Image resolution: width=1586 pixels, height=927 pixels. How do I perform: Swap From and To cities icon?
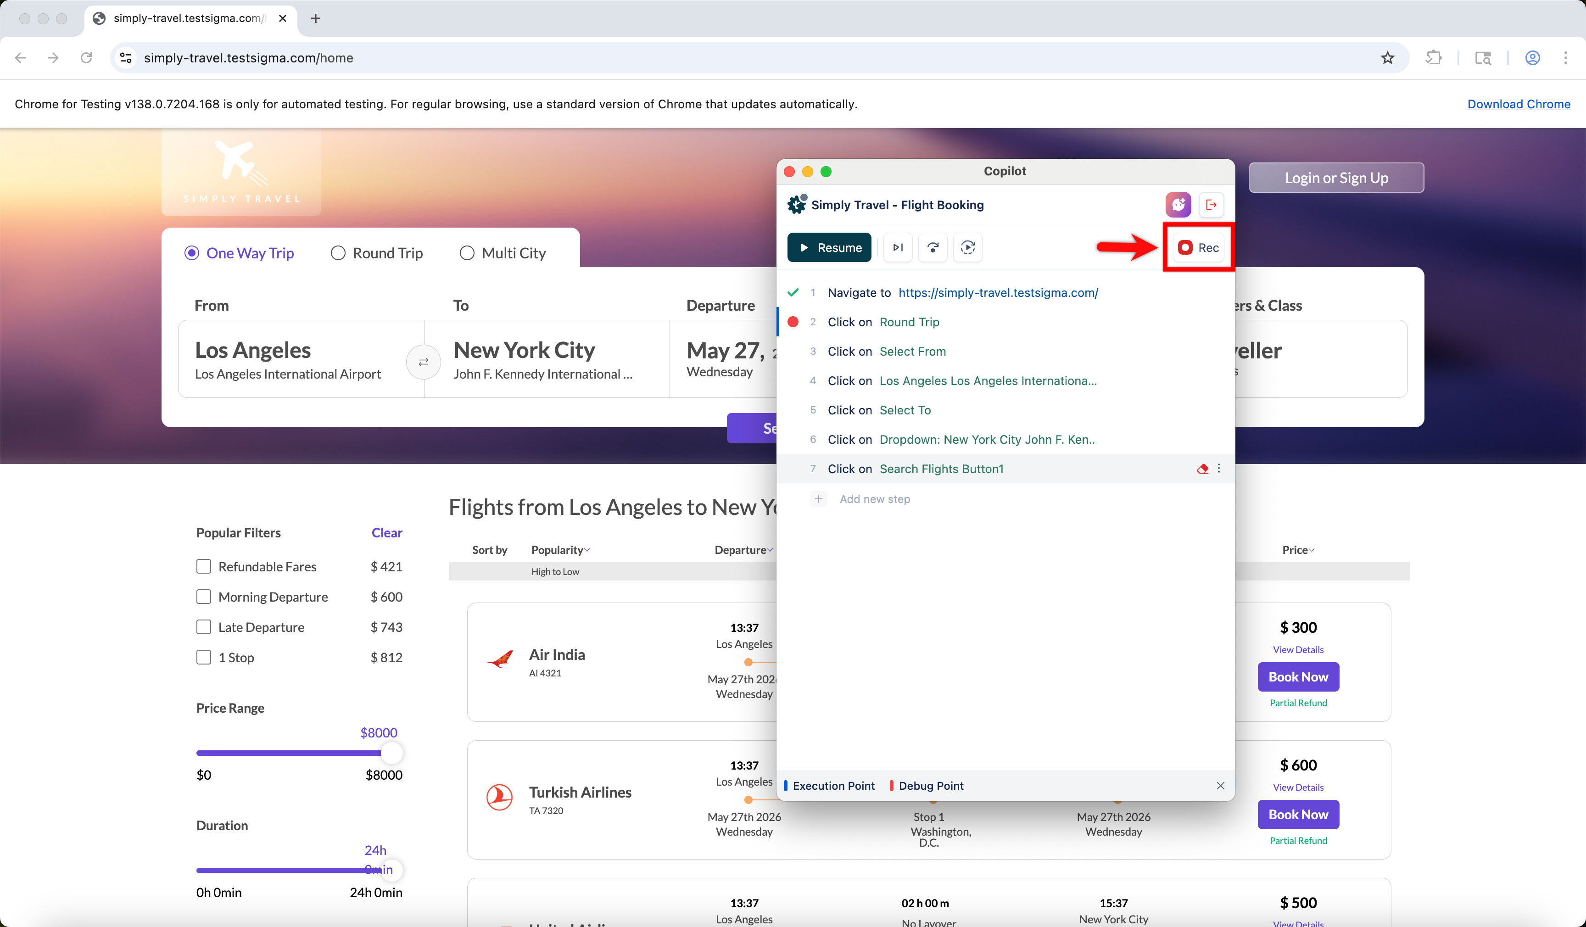(x=424, y=362)
